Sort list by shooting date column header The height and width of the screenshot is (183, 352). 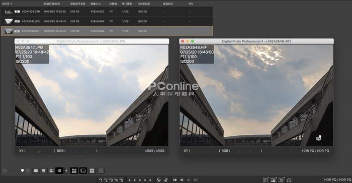(52, 4)
